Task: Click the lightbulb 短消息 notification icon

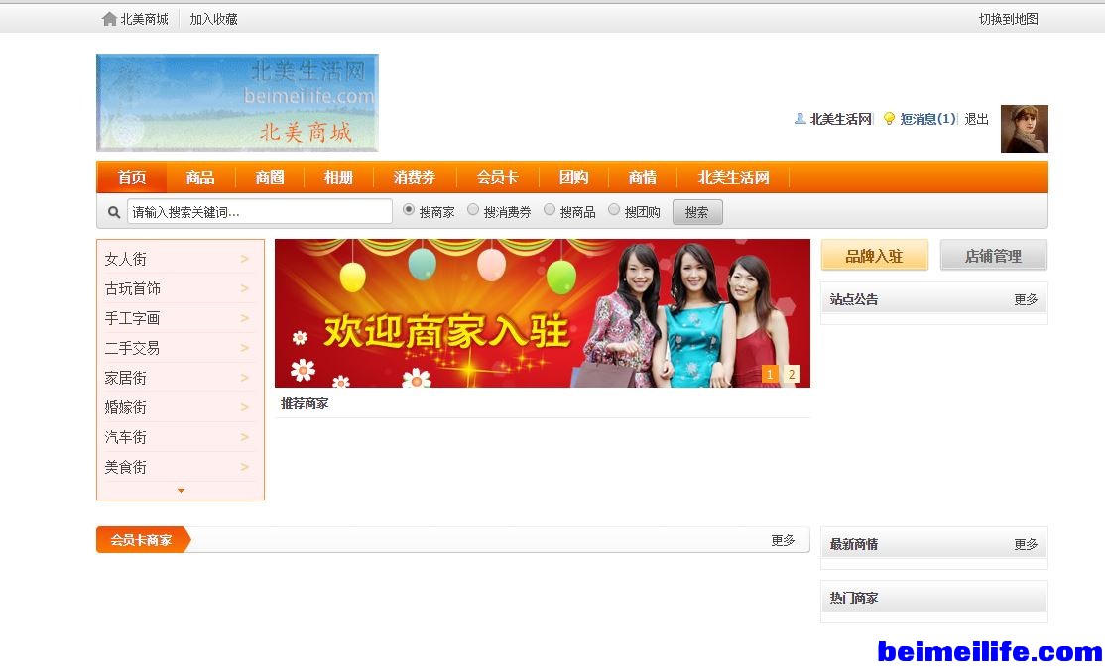Action: point(889,119)
